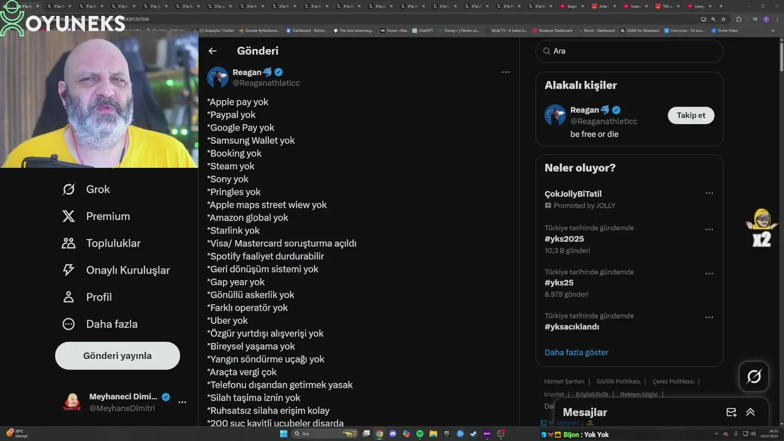This screenshot has height=441, width=784.
Task: Click Daha fazla göster under trends
Action: pyautogui.click(x=576, y=352)
